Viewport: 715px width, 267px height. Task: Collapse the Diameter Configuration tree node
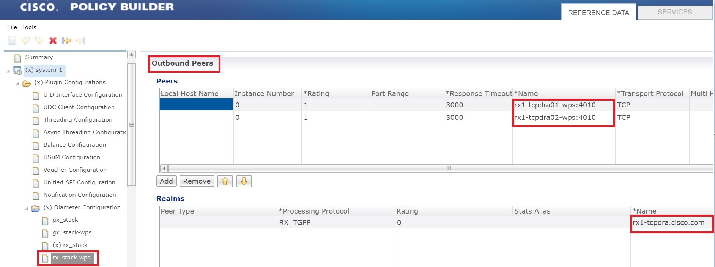[26, 209]
